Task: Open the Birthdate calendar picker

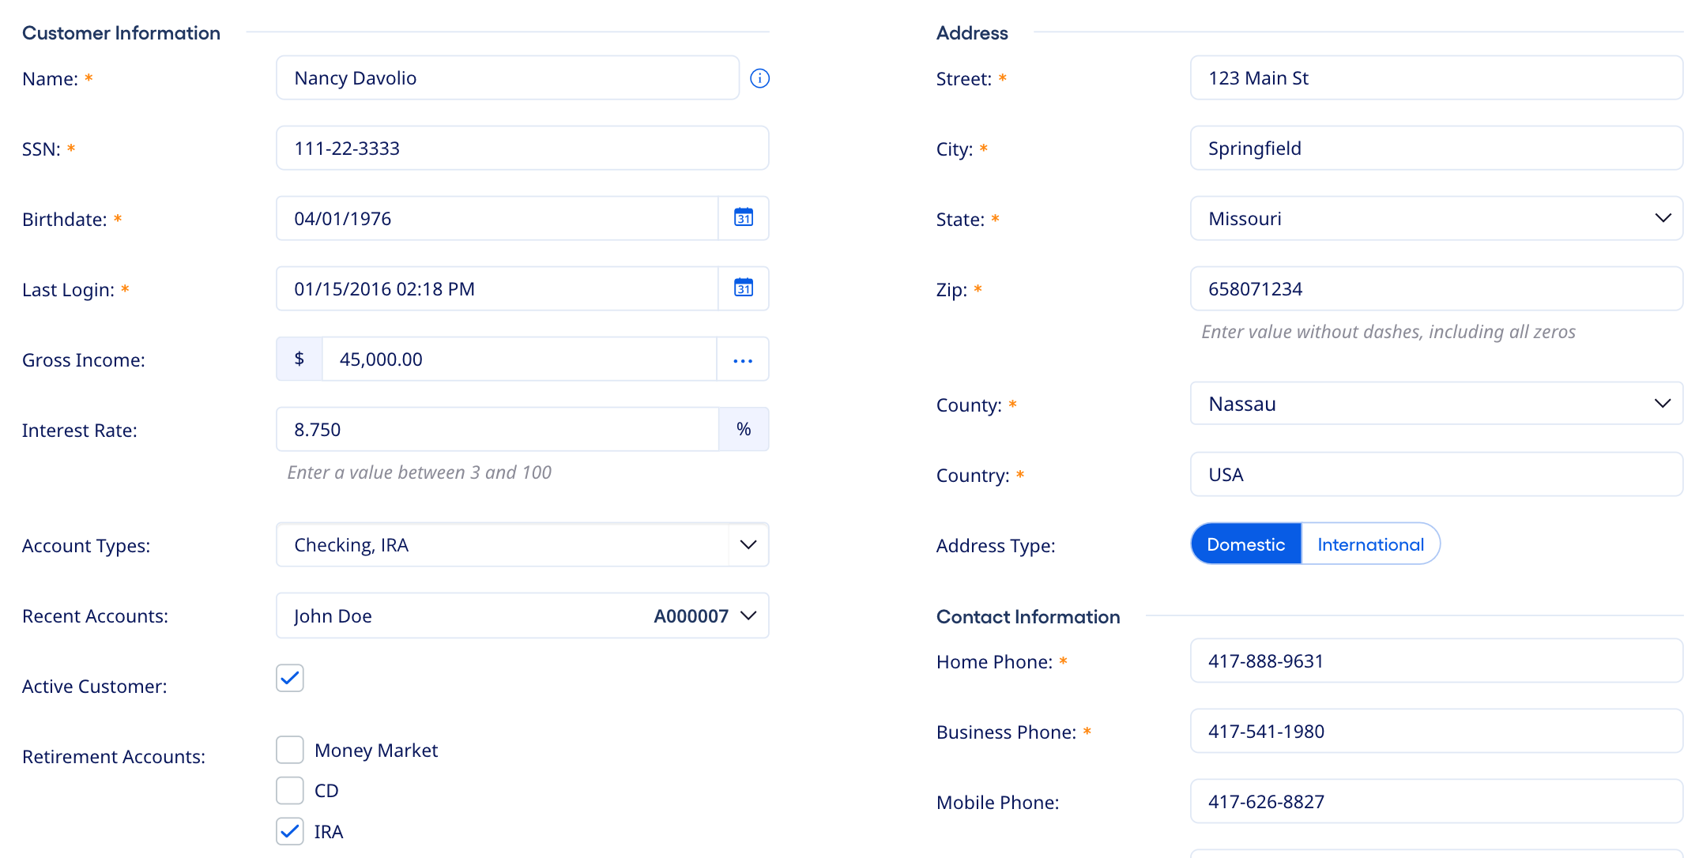Action: 743,218
